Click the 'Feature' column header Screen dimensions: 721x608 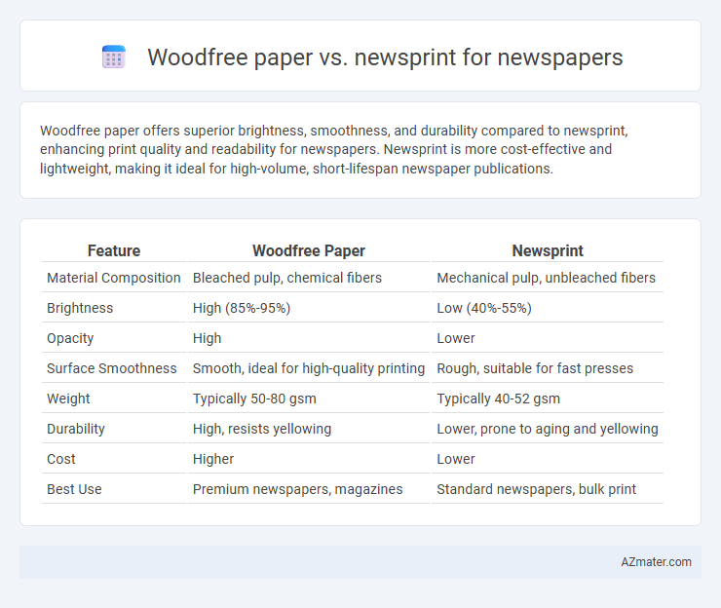114,250
